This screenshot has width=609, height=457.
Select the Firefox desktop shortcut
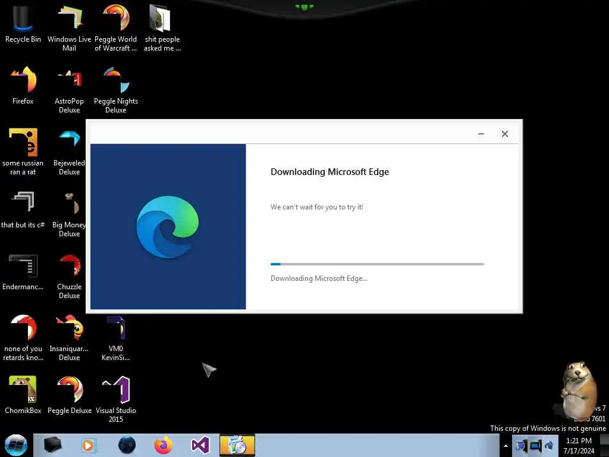[x=23, y=86]
